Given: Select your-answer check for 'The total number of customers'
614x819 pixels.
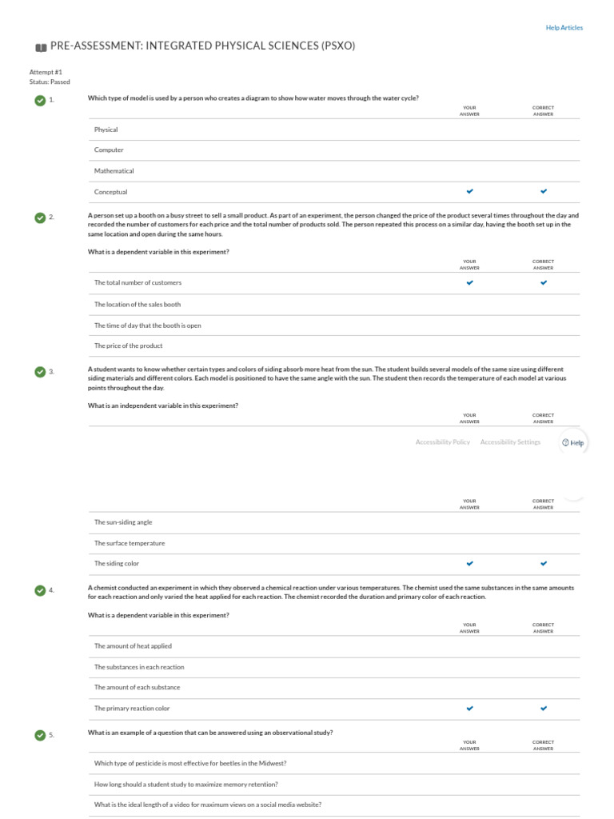Looking at the screenshot, I should [x=470, y=282].
